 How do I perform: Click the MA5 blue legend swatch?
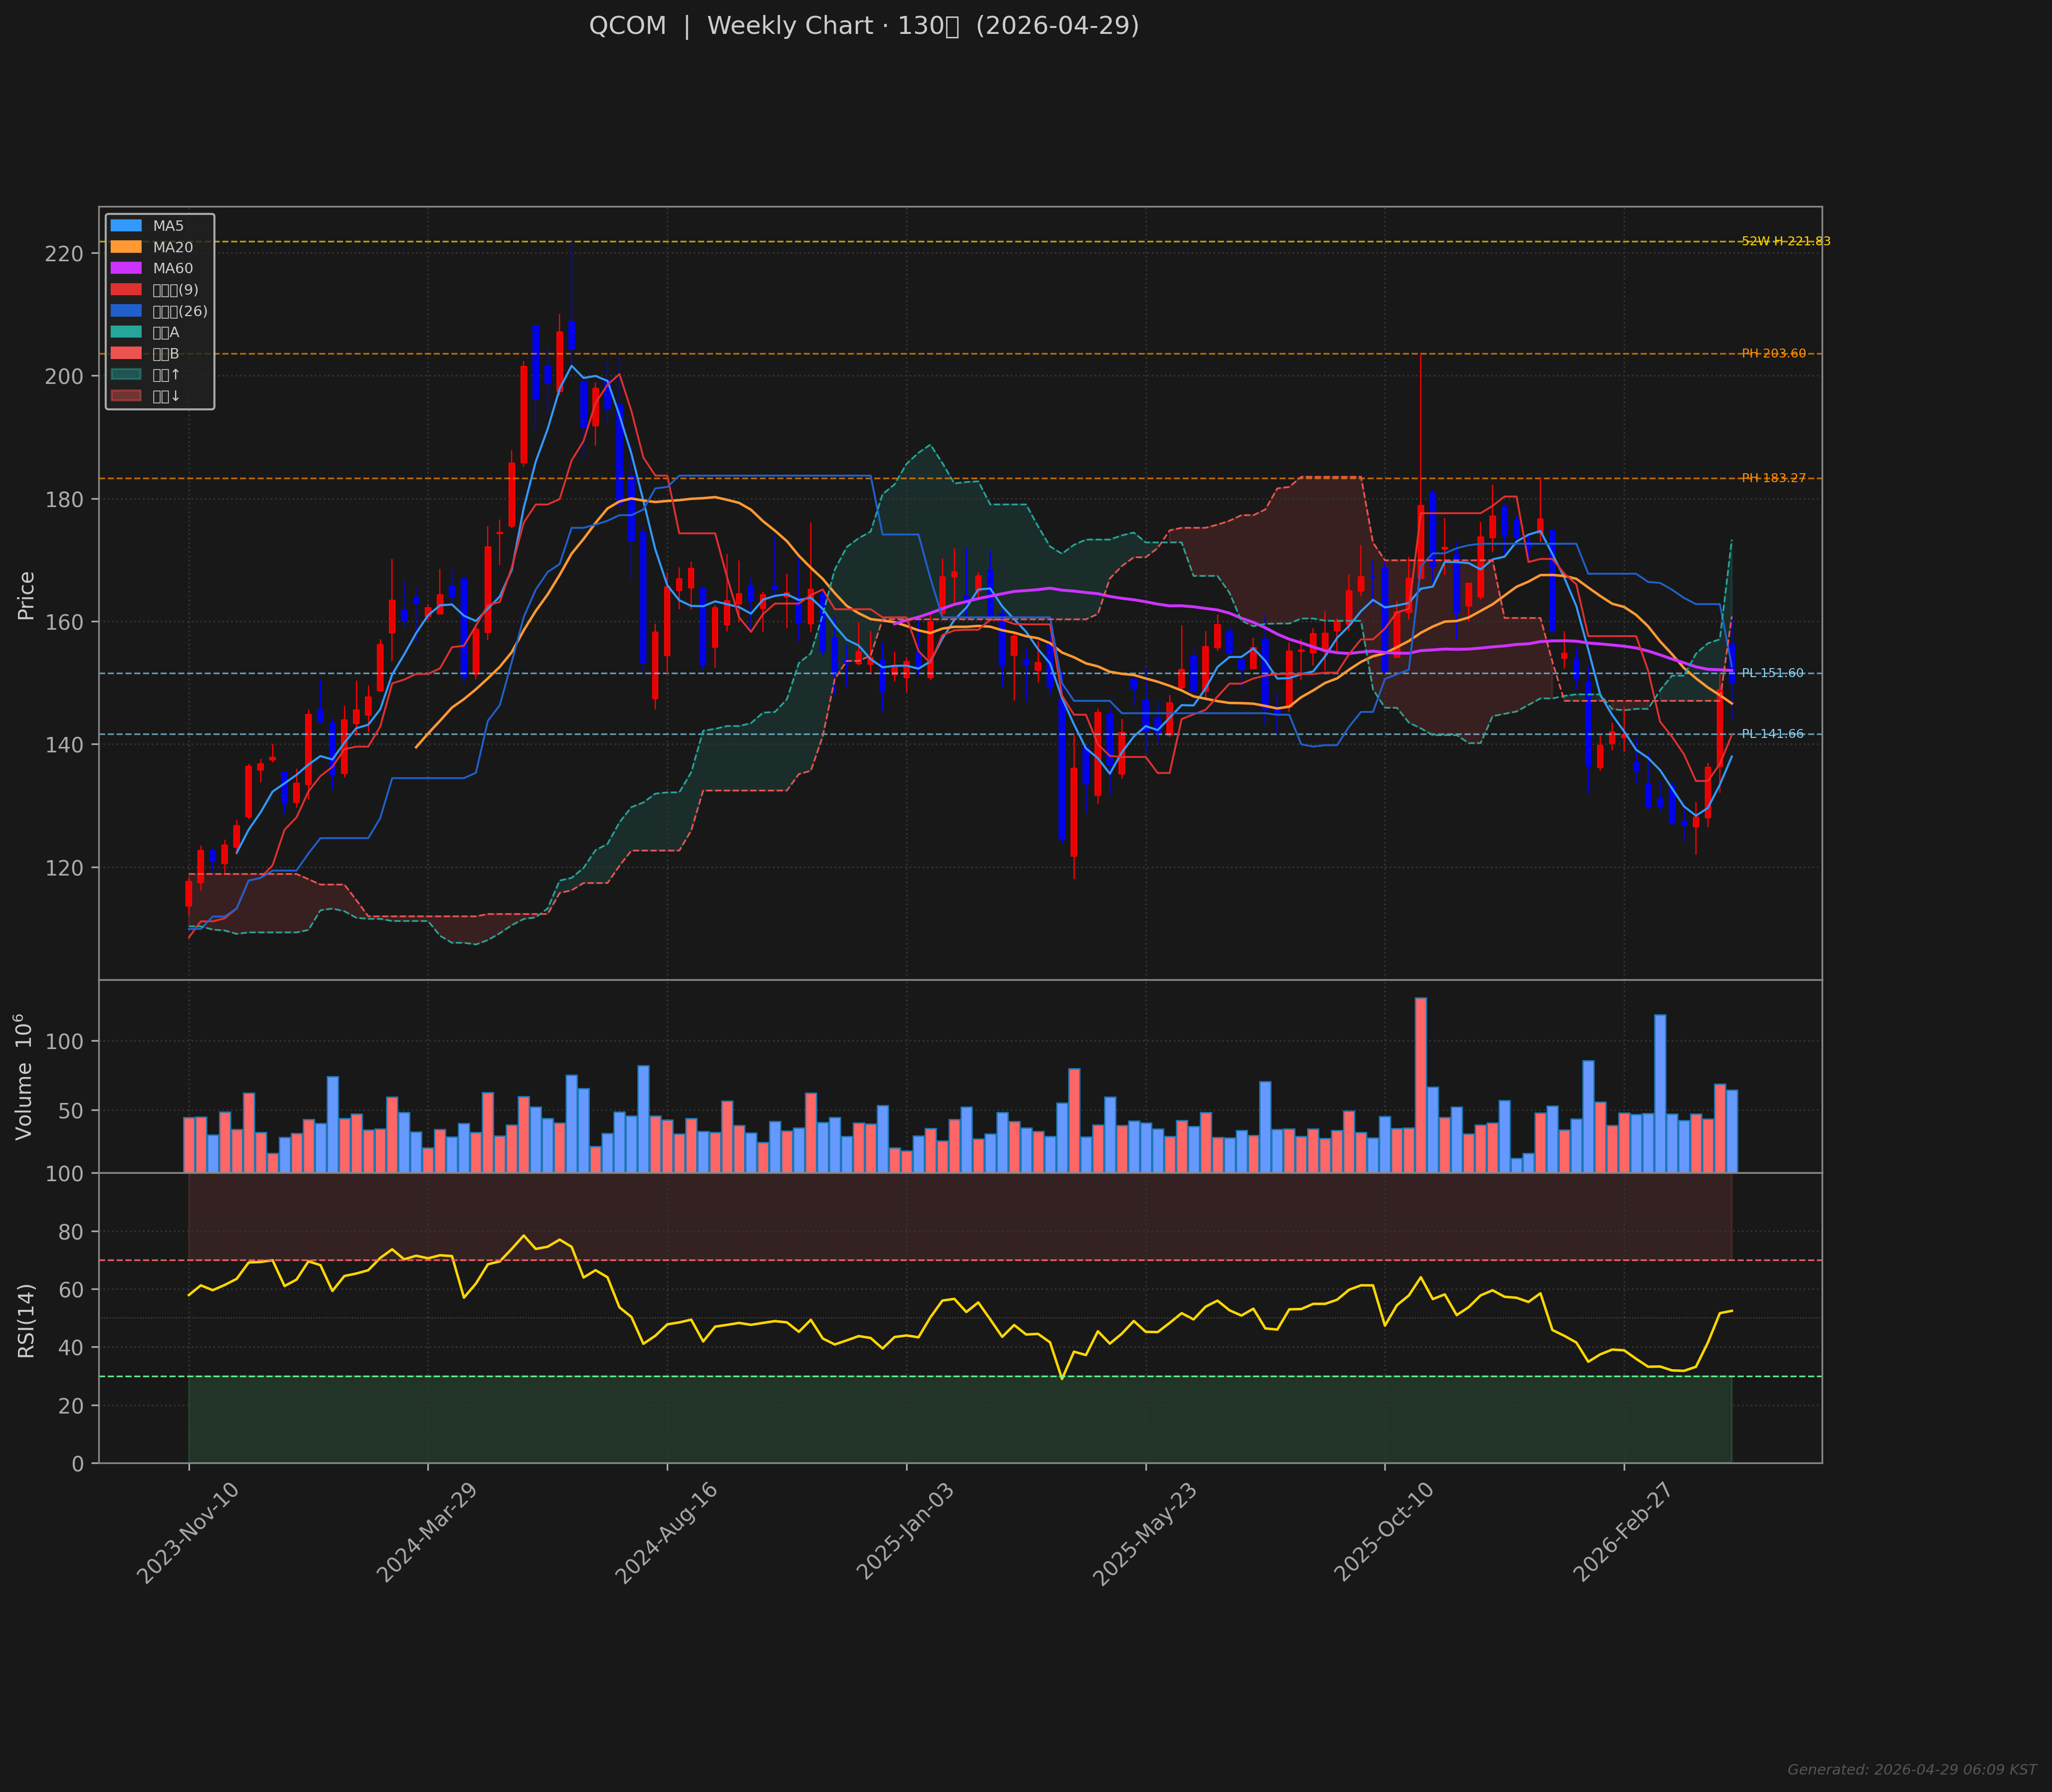pos(126,226)
